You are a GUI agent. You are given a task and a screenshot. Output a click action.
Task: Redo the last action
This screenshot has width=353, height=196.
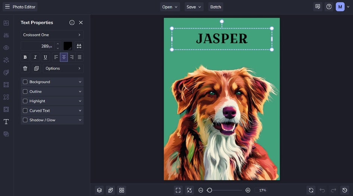(334, 190)
